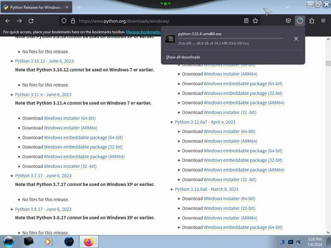Open Python 3.12.0a7 - April 4, 2023 link
The height and width of the screenshot is (248, 331).
[x=205, y=122]
